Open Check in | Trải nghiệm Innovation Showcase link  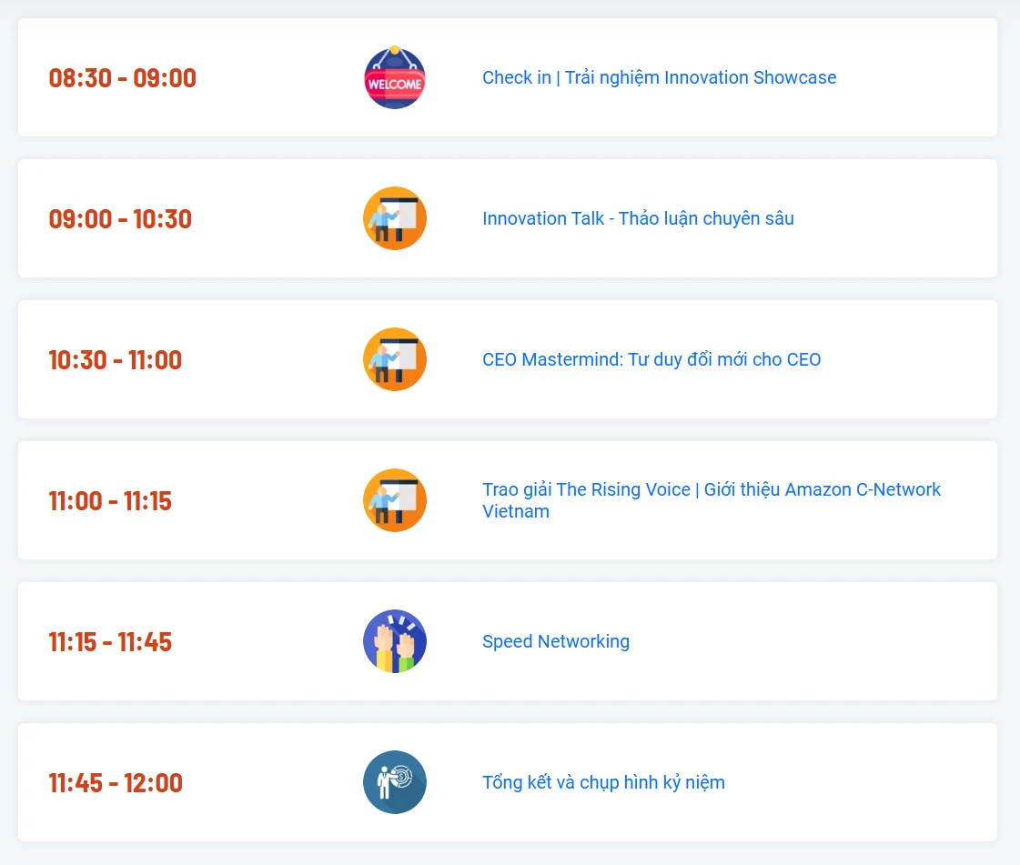[x=659, y=77]
